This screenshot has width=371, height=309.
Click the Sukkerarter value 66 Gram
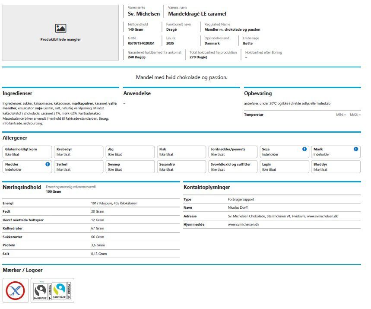(x=98, y=237)
